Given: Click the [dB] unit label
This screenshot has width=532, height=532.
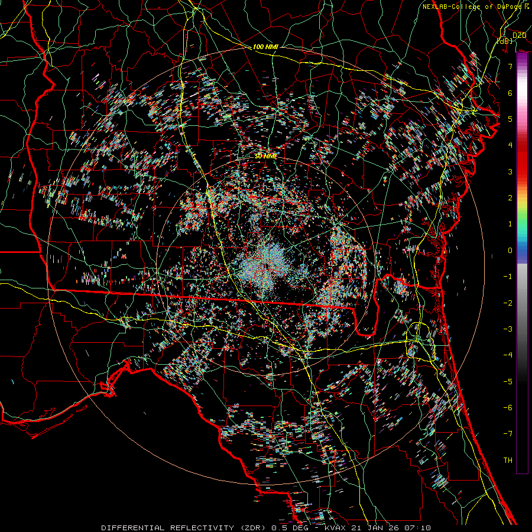Looking at the screenshot, I should pyautogui.click(x=505, y=41).
